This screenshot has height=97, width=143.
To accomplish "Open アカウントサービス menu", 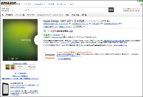I will pos(131,11).
